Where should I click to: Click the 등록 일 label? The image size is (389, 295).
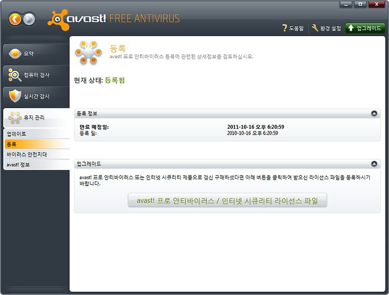point(88,133)
